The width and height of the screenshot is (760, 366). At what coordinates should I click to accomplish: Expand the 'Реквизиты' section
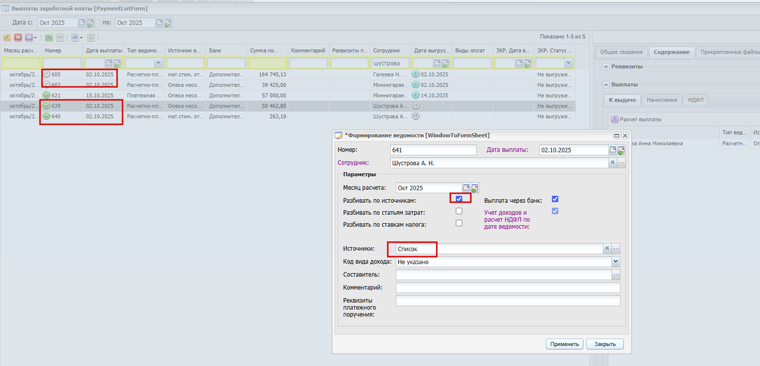(606, 66)
